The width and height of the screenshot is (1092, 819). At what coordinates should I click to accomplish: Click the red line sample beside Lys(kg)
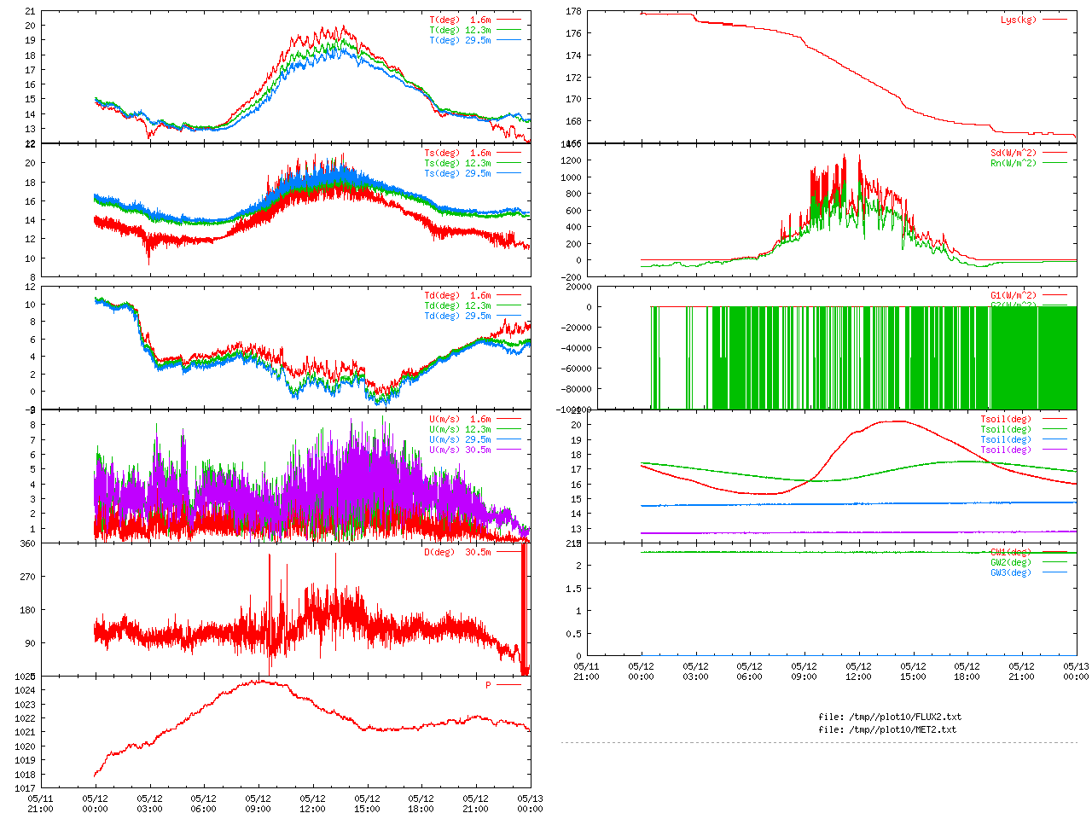(x=1054, y=20)
